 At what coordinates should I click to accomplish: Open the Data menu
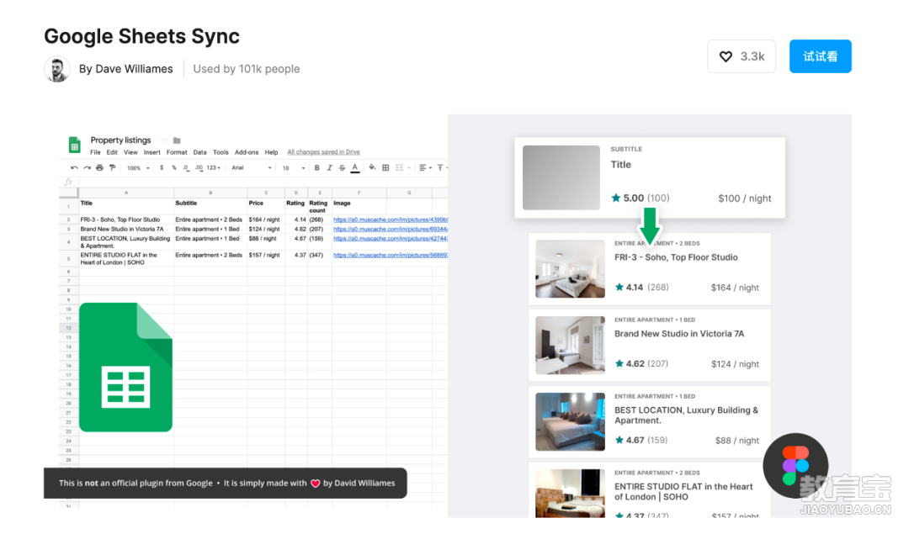[200, 152]
